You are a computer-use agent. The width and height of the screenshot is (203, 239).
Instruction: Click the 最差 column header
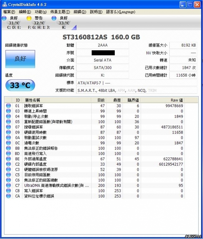pos(115,100)
